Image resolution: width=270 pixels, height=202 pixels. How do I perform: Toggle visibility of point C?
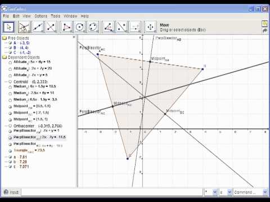10,52
